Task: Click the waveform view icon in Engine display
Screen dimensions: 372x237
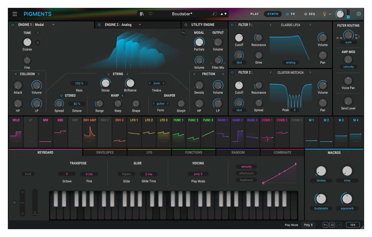Action: [183, 33]
